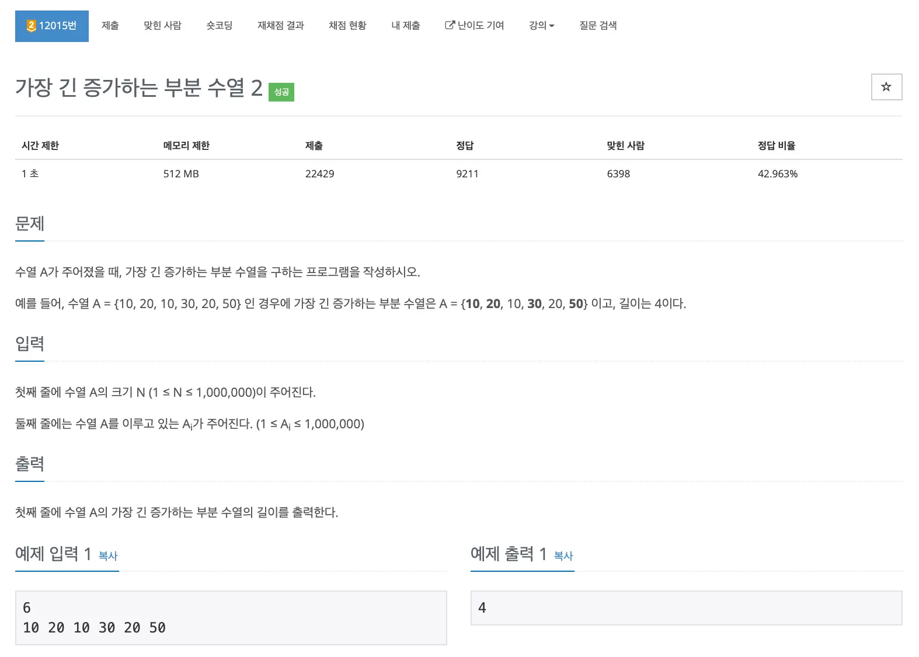Click the solver count 6398

click(618, 174)
